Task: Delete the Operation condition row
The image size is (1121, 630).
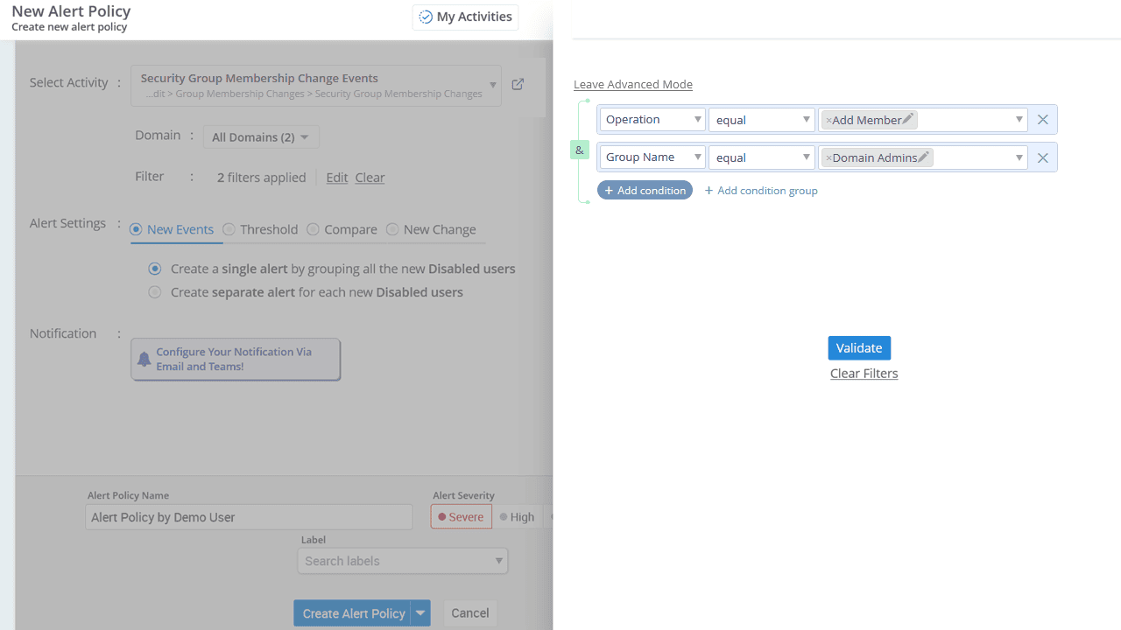Action: click(1042, 119)
